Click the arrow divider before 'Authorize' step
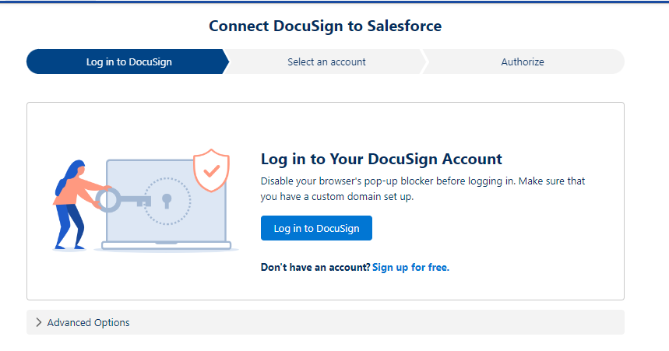This screenshot has width=669, height=351. (424, 61)
